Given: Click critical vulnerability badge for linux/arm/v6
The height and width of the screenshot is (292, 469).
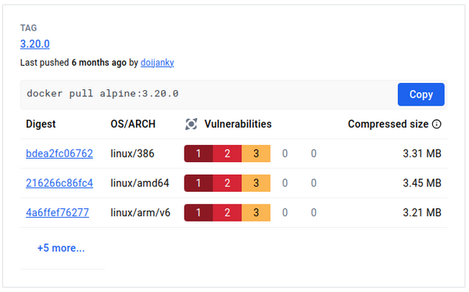Looking at the screenshot, I should [x=199, y=213].
